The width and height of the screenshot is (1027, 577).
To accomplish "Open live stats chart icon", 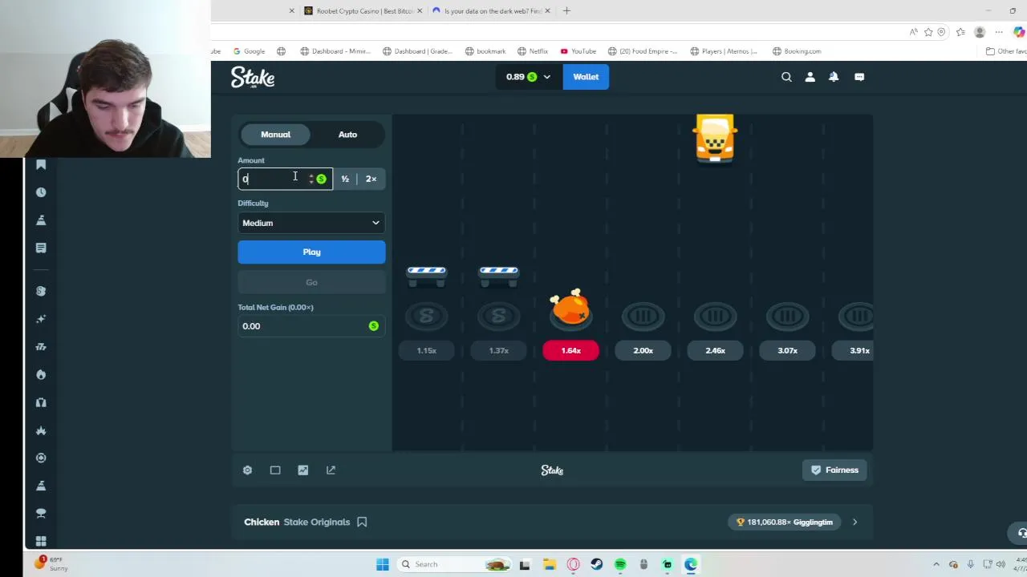I will [302, 470].
